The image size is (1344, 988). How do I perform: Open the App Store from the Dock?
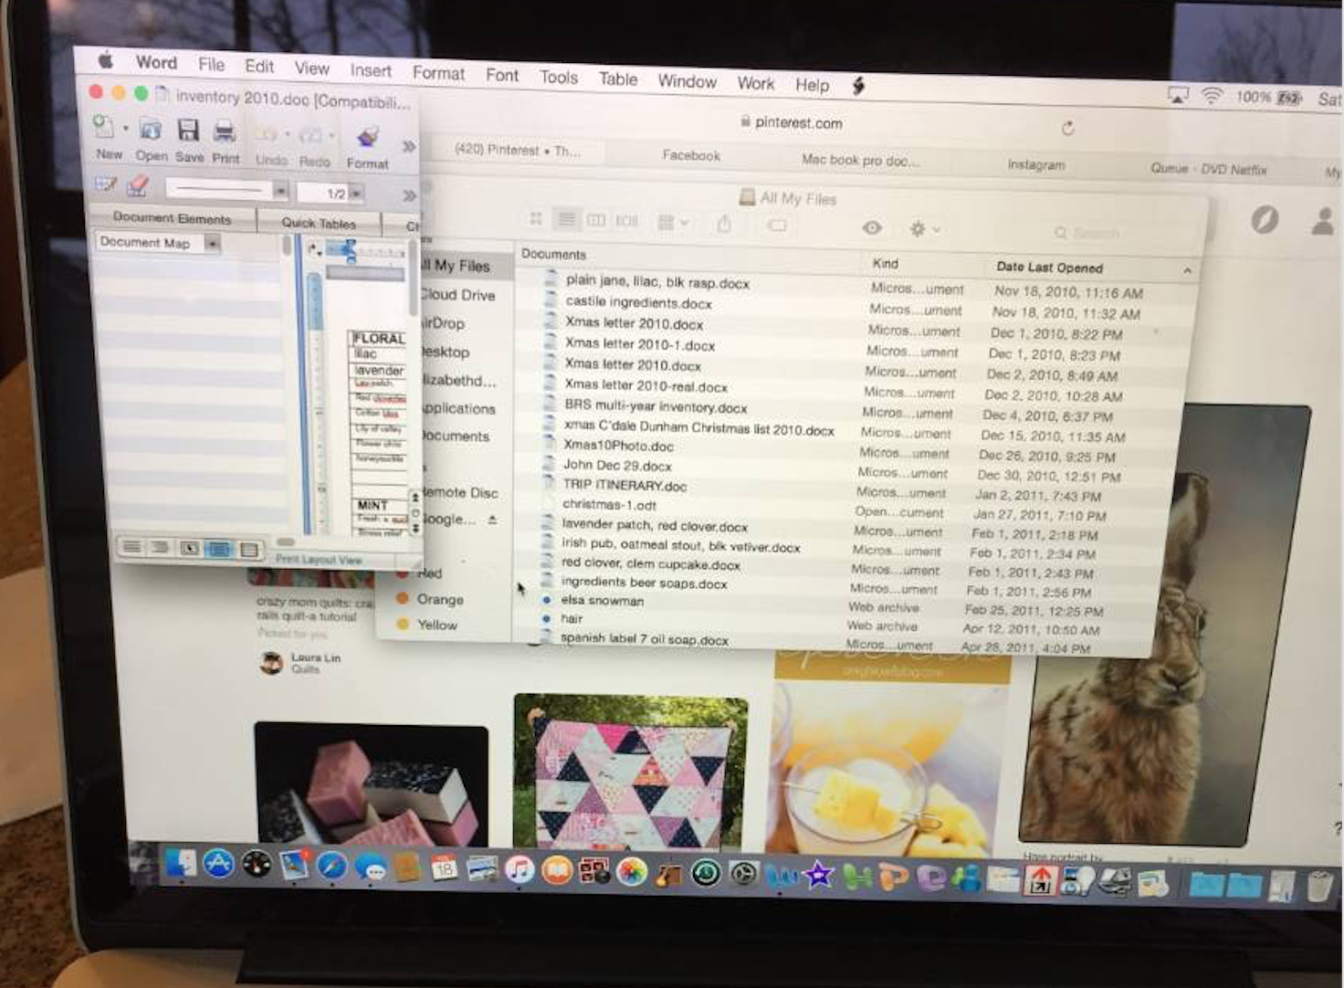pyautogui.click(x=218, y=863)
